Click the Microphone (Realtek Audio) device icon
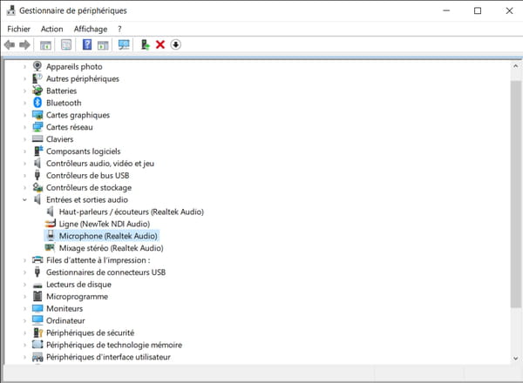 click(x=51, y=236)
